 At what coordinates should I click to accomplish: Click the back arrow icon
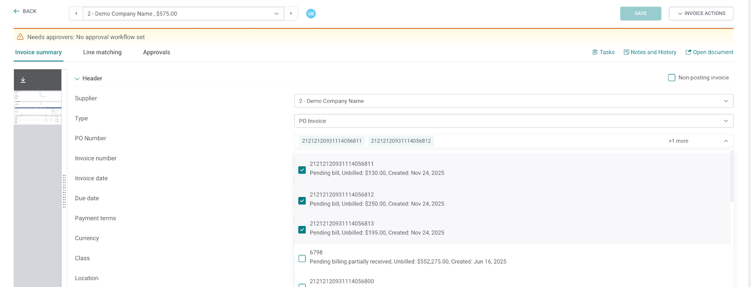pyautogui.click(x=17, y=11)
